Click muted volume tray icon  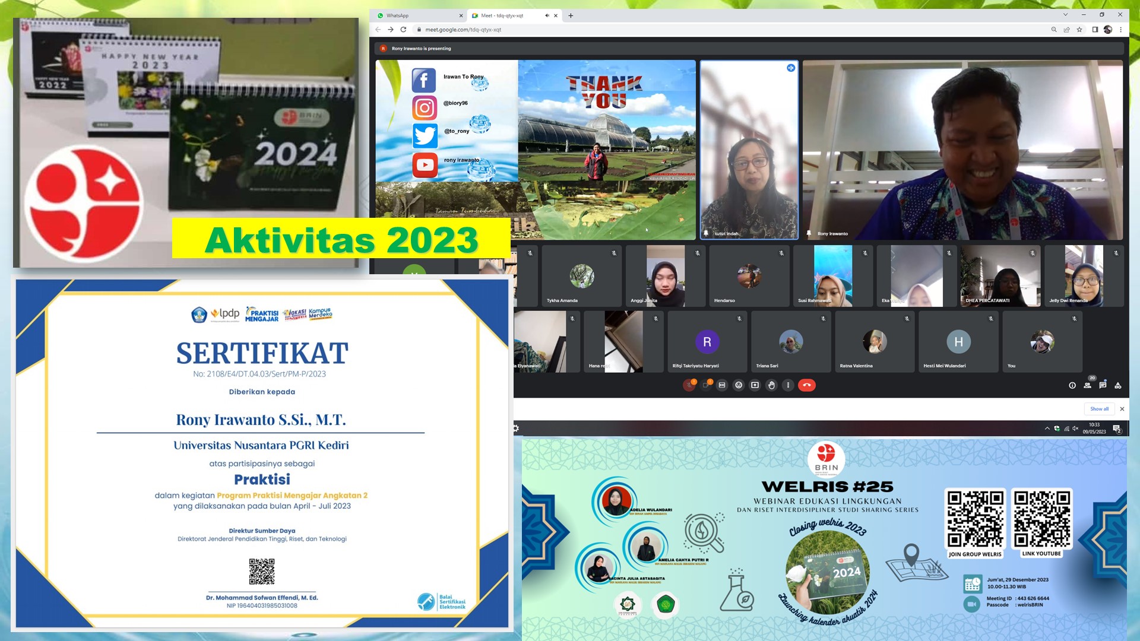pyautogui.click(x=1075, y=429)
